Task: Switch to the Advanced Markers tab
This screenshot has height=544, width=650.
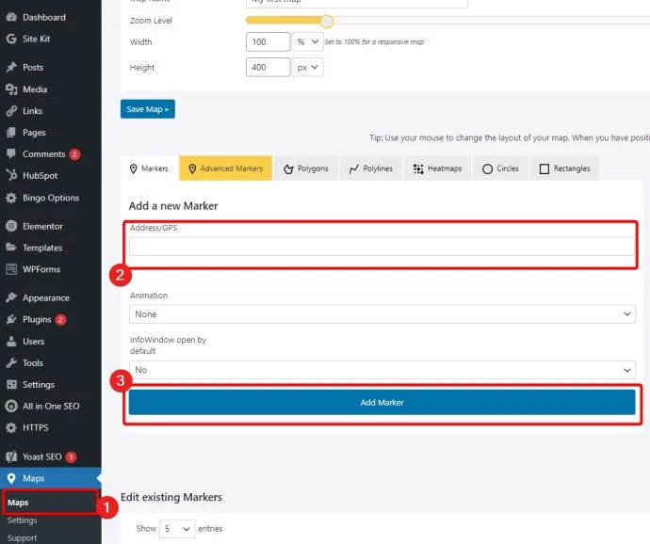Action: [x=226, y=168]
